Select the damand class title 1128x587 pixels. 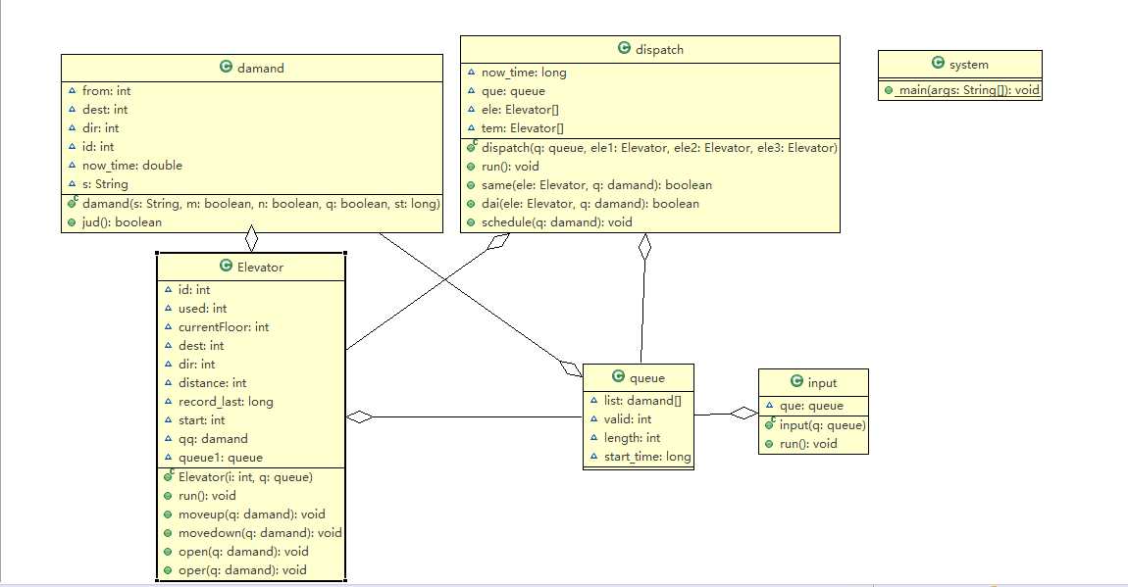pyautogui.click(x=260, y=69)
